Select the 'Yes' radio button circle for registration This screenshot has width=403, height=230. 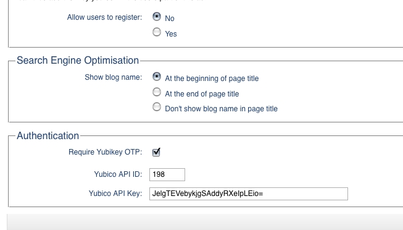[x=157, y=32]
